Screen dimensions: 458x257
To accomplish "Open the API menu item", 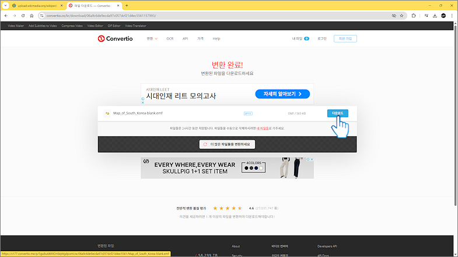I will pyautogui.click(x=185, y=38).
